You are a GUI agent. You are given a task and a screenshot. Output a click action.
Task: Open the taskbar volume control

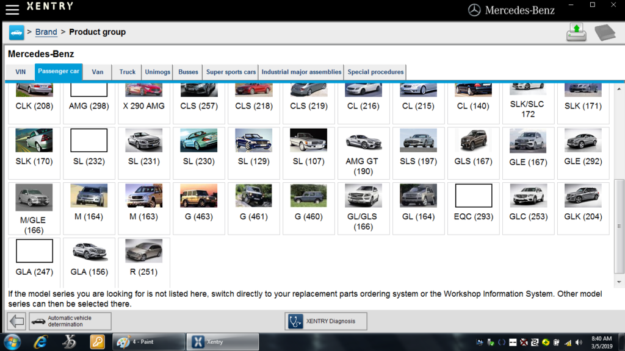pyautogui.click(x=579, y=342)
